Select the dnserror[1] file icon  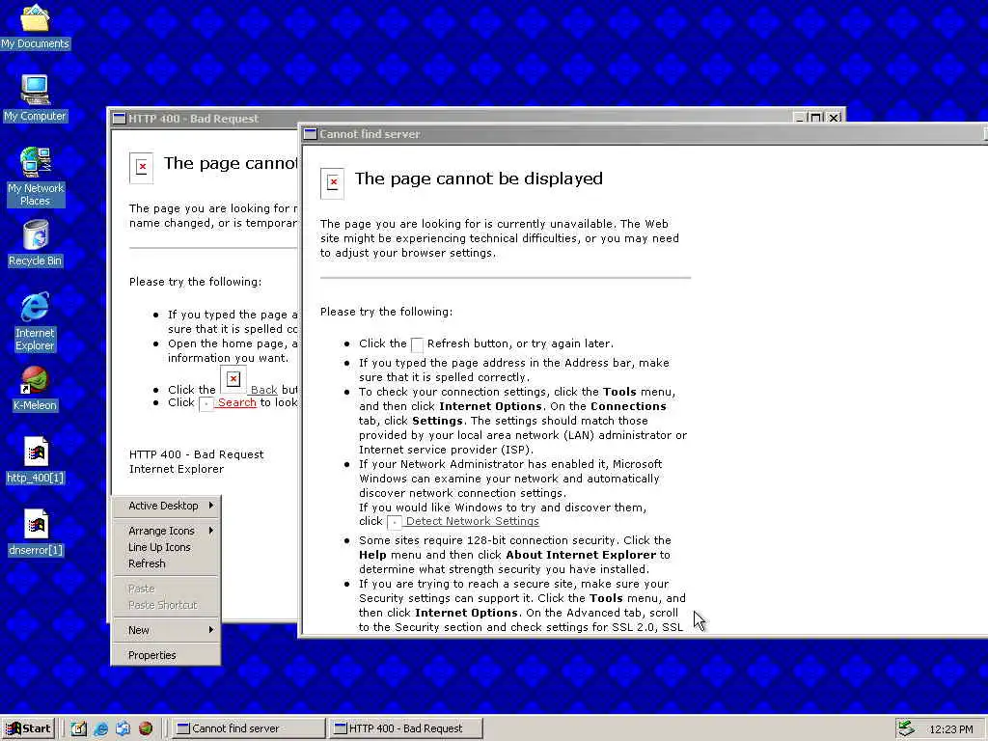point(36,533)
